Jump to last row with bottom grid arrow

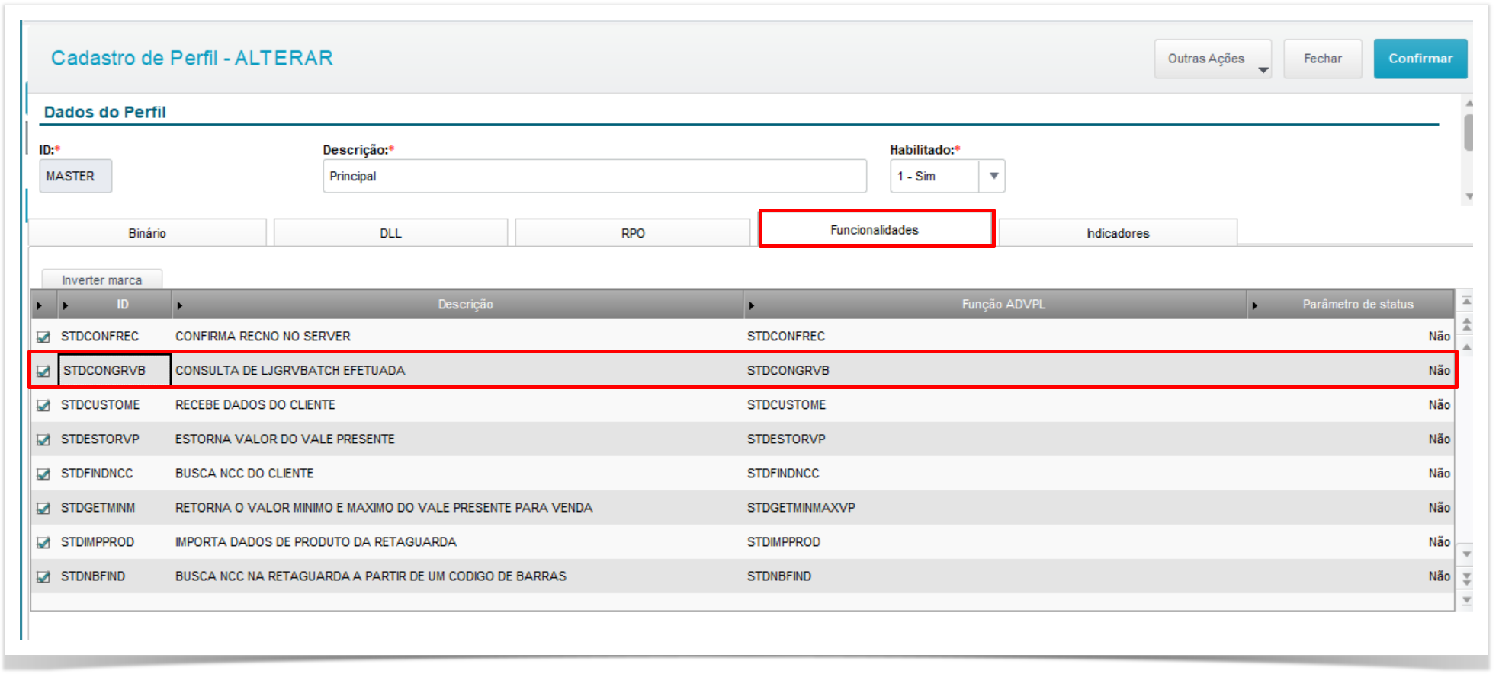[x=1466, y=600]
